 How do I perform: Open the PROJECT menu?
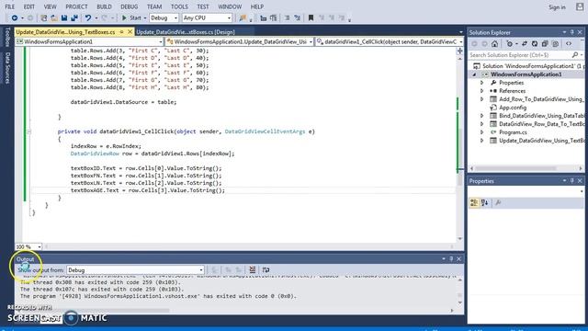76,6
